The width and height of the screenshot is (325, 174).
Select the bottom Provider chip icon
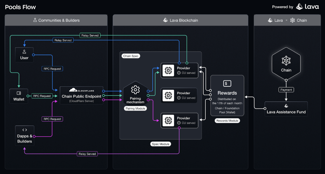tap(168, 120)
